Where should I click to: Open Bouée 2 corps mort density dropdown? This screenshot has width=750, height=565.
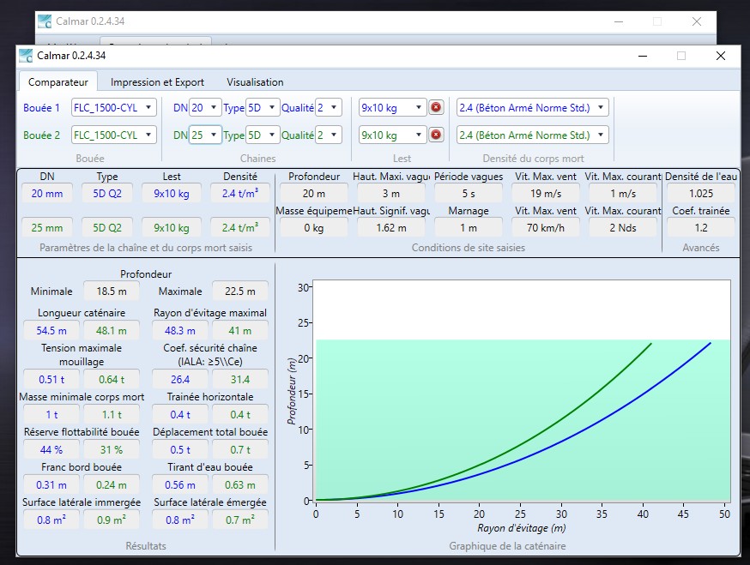point(532,135)
